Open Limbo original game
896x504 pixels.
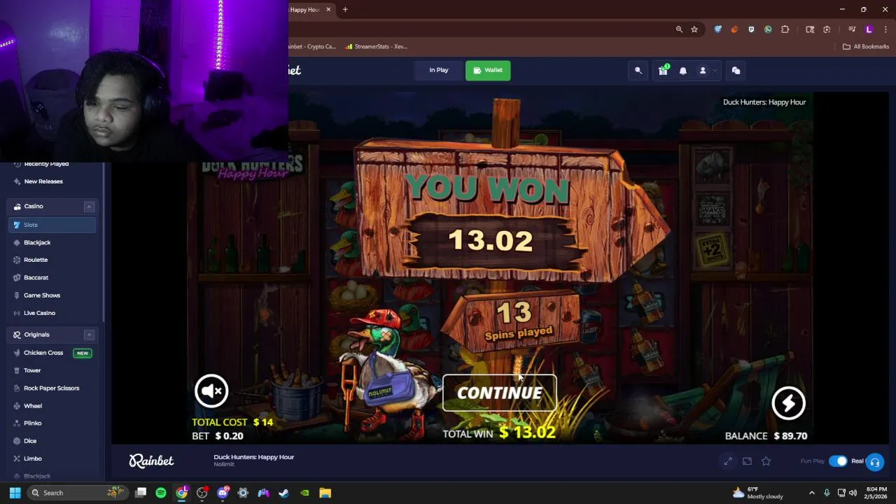coord(33,458)
